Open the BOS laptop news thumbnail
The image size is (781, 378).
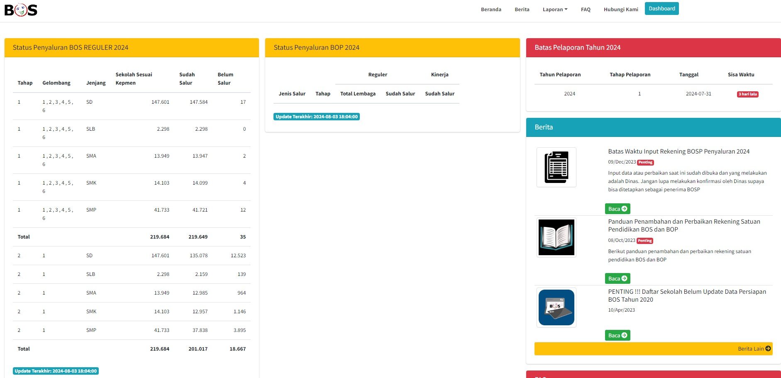556,307
